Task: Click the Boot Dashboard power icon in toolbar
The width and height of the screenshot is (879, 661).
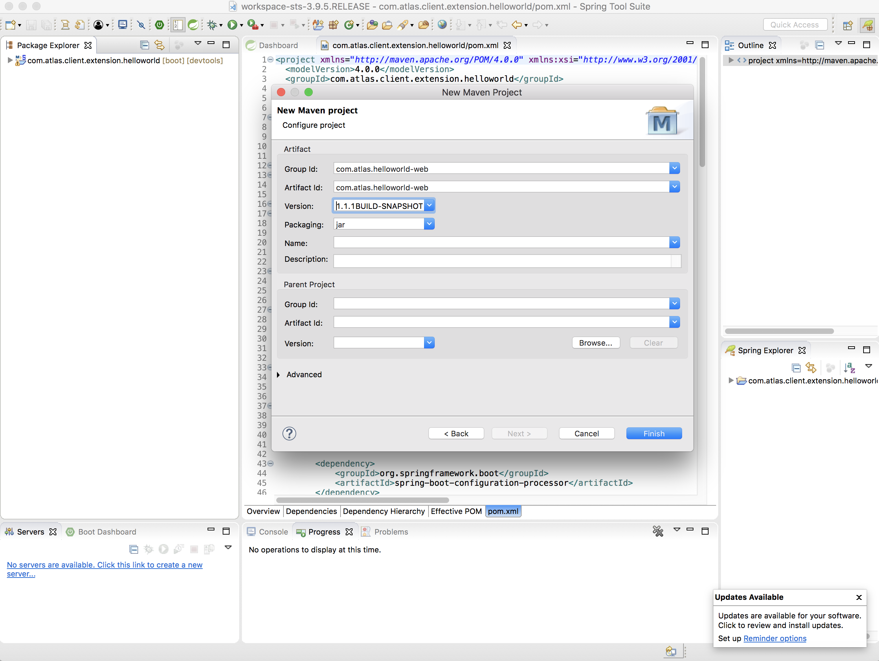Action: click(x=159, y=25)
